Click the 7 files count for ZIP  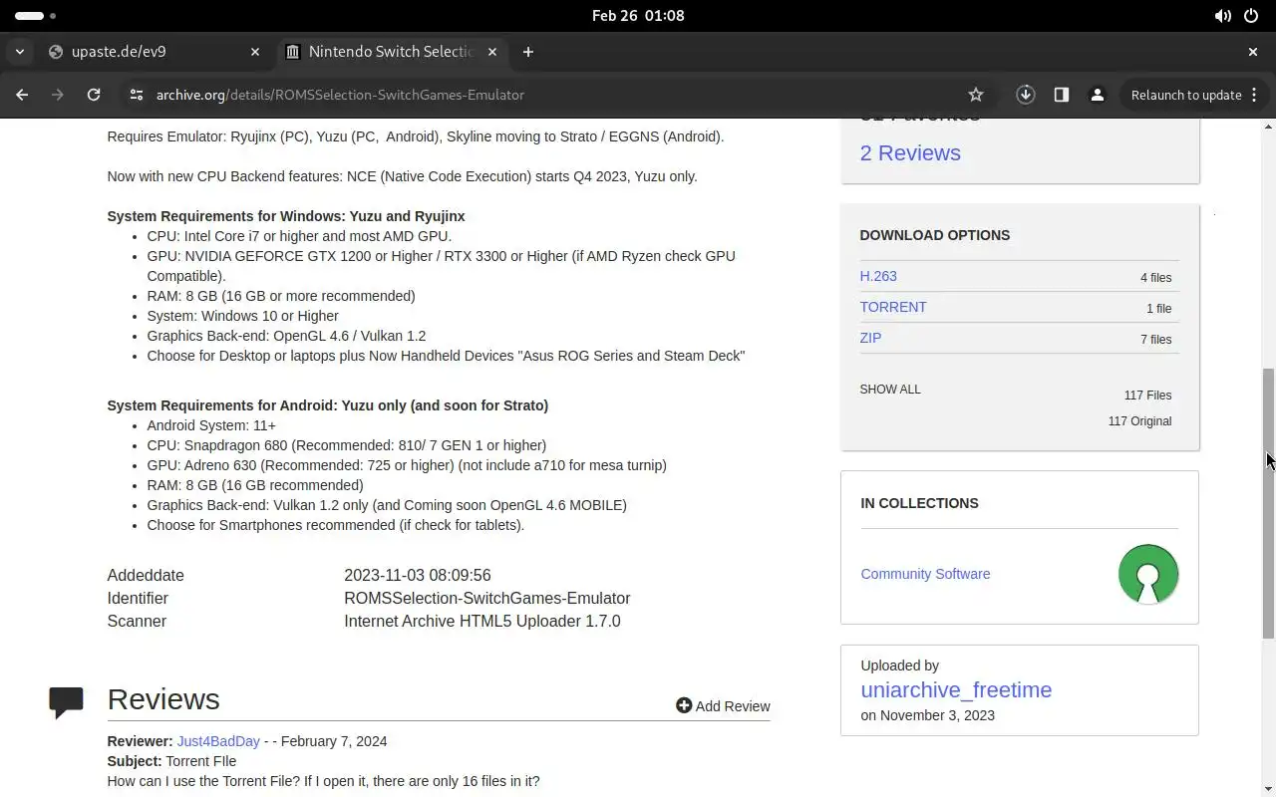coord(1156,340)
